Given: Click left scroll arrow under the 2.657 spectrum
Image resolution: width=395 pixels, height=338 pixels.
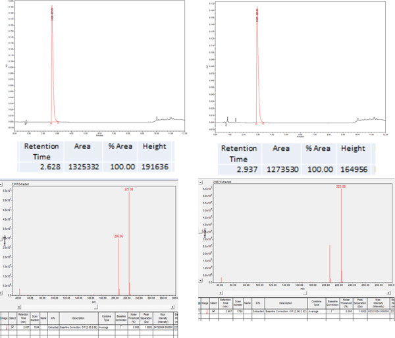Looking at the screenshot, I should pyautogui.click(x=19, y=307).
